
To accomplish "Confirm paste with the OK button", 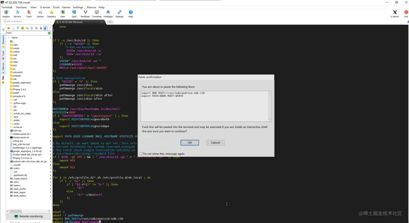I will click(x=190, y=143).
